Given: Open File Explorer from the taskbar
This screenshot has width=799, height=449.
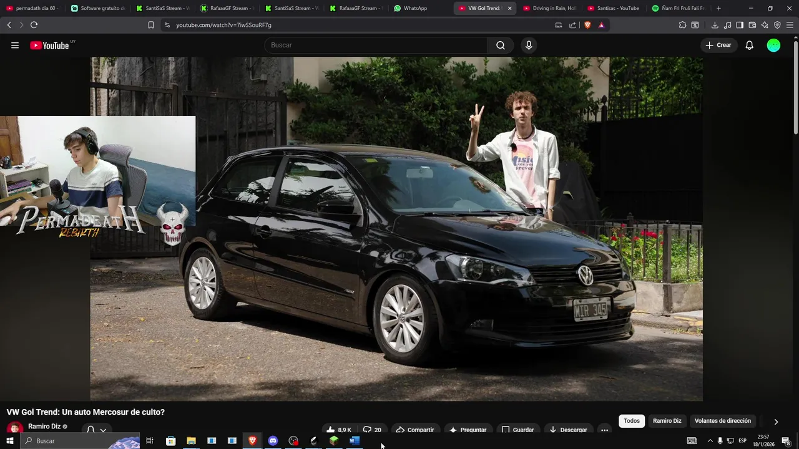Looking at the screenshot, I should [x=191, y=441].
